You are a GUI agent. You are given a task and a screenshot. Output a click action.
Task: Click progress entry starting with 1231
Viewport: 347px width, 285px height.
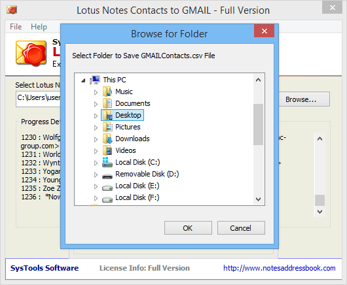click(x=41, y=154)
